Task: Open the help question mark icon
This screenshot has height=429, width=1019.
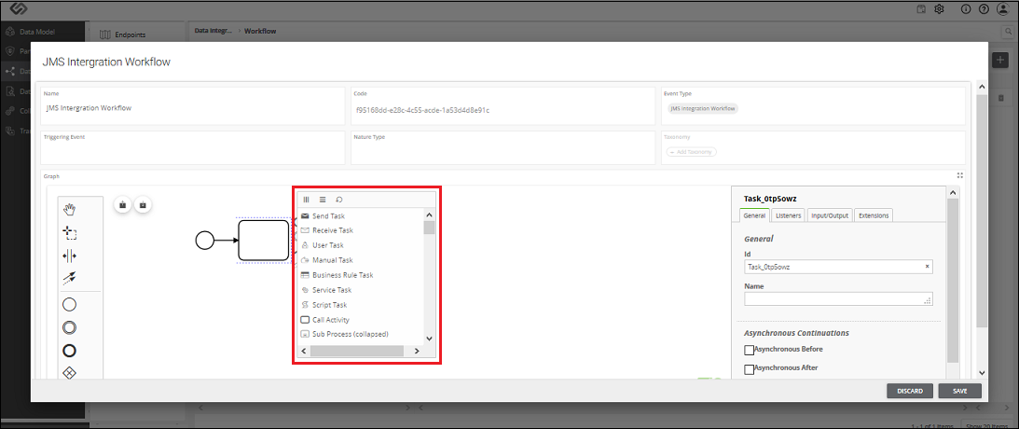Action: coord(984,9)
